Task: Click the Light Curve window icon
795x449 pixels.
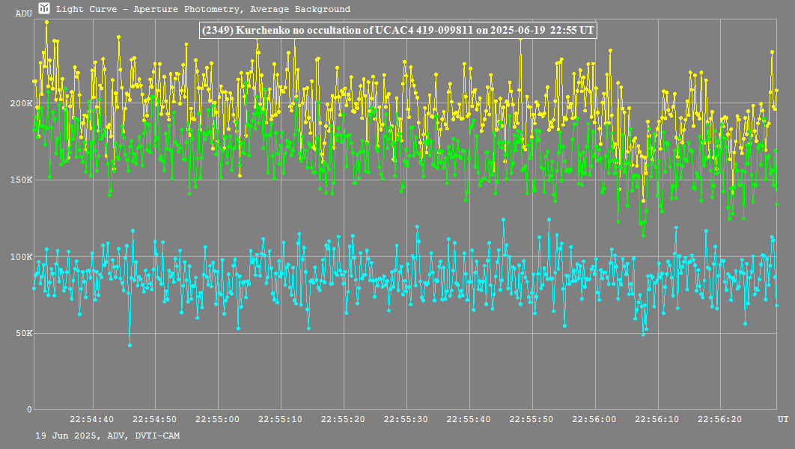Action: [x=44, y=9]
